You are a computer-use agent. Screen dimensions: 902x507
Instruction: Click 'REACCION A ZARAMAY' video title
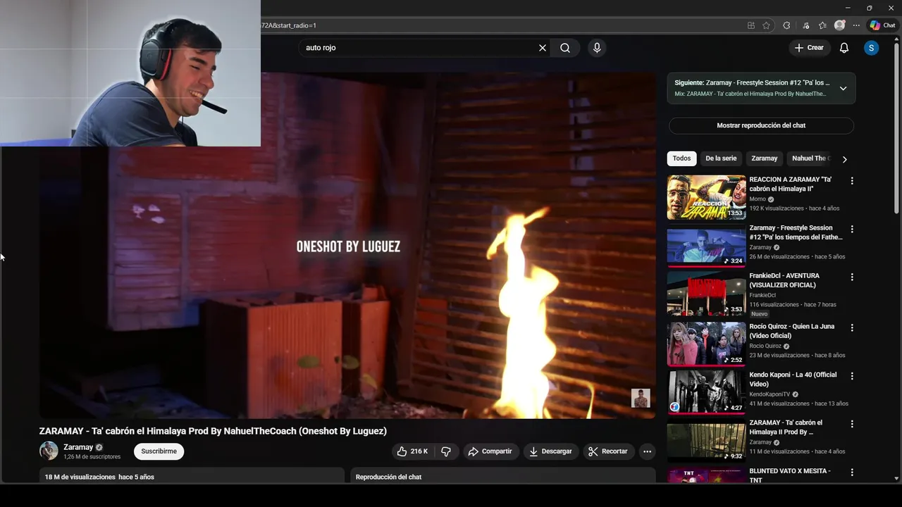click(790, 184)
